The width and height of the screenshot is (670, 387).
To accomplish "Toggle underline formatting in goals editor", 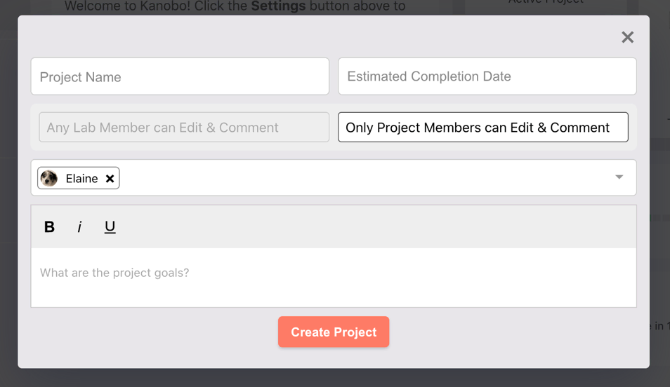I will click(110, 226).
